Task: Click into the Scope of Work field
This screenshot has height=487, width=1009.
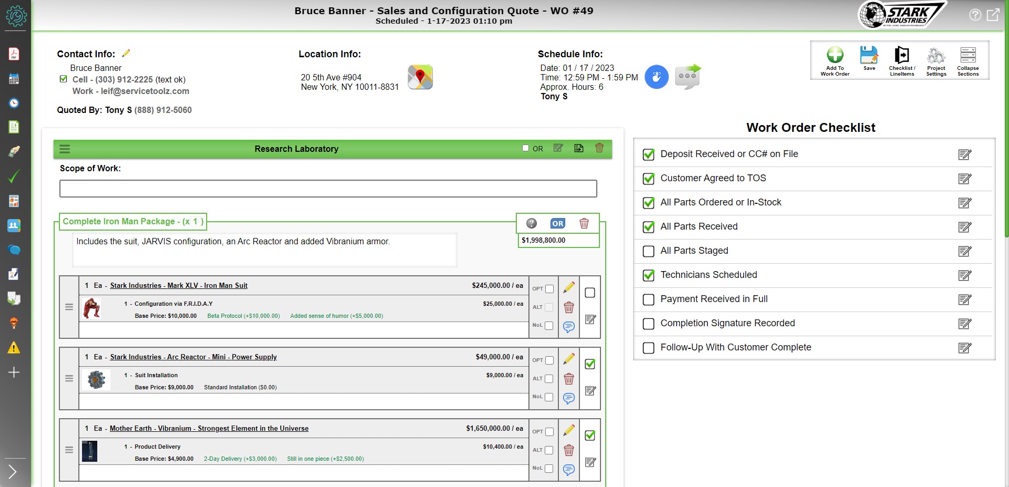Action: pos(328,189)
